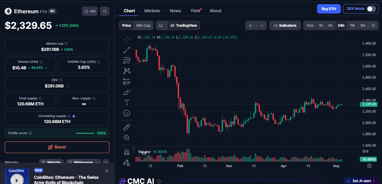Click the Ethereum logo icon
The width and height of the screenshot is (382, 184).
coord(8,11)
